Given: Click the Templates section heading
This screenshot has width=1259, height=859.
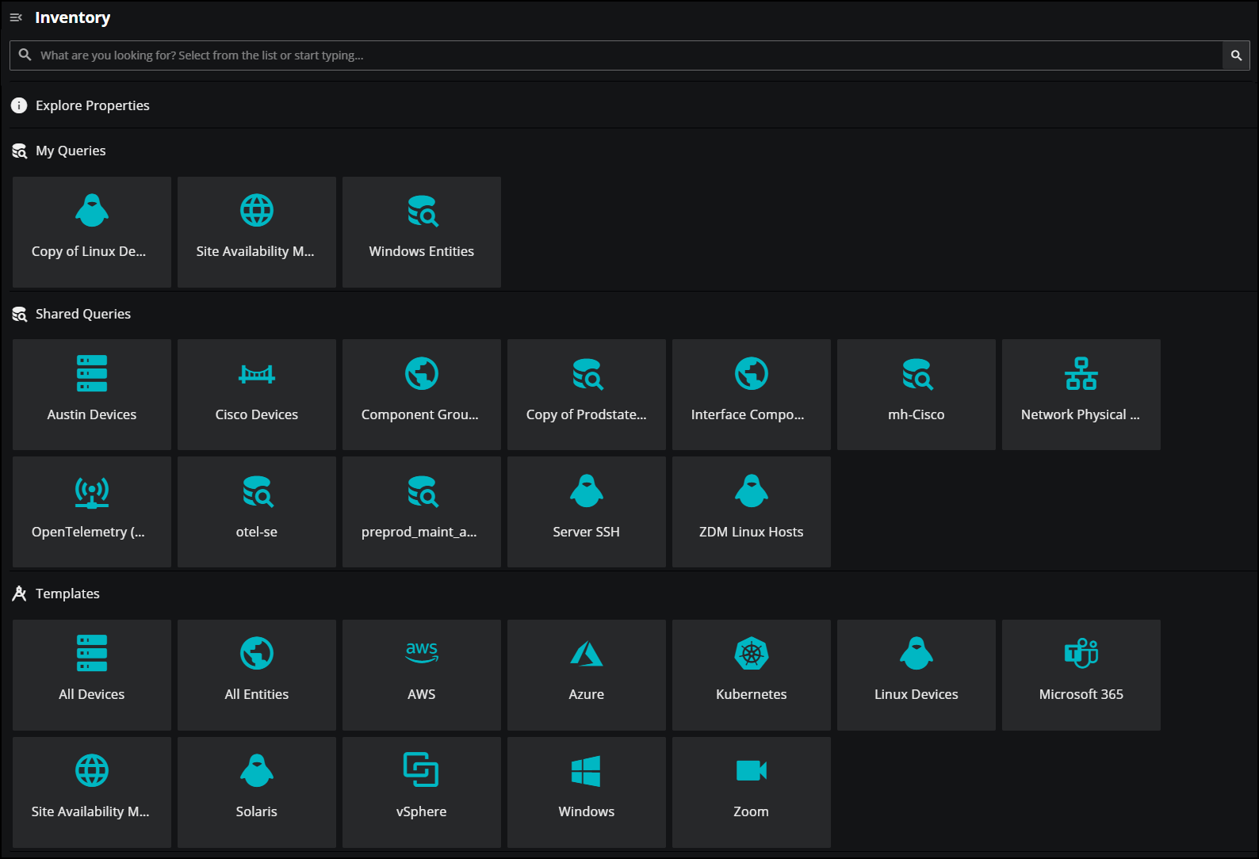Looking at the screenshot, I should click(x=67, y=594).
